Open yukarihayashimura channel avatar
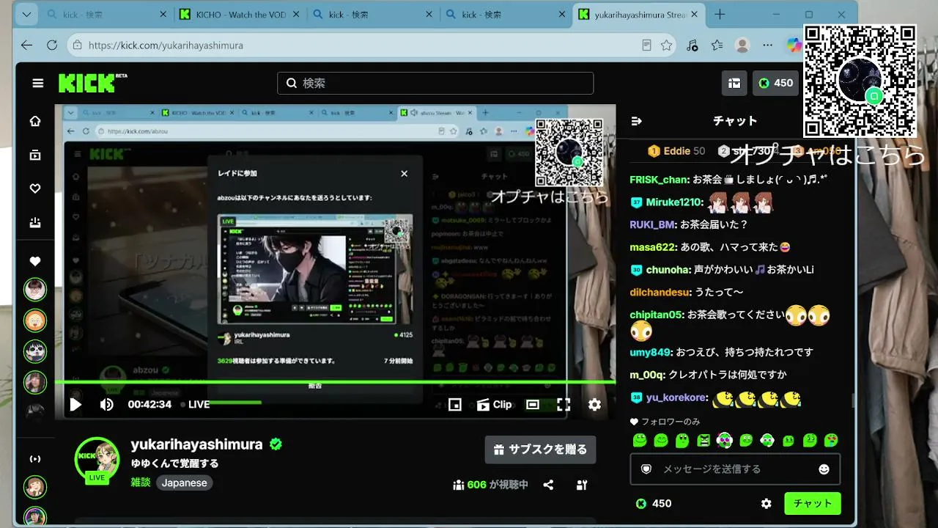The width and height of the screenshot is (938, 528). (x=97, y=460)
